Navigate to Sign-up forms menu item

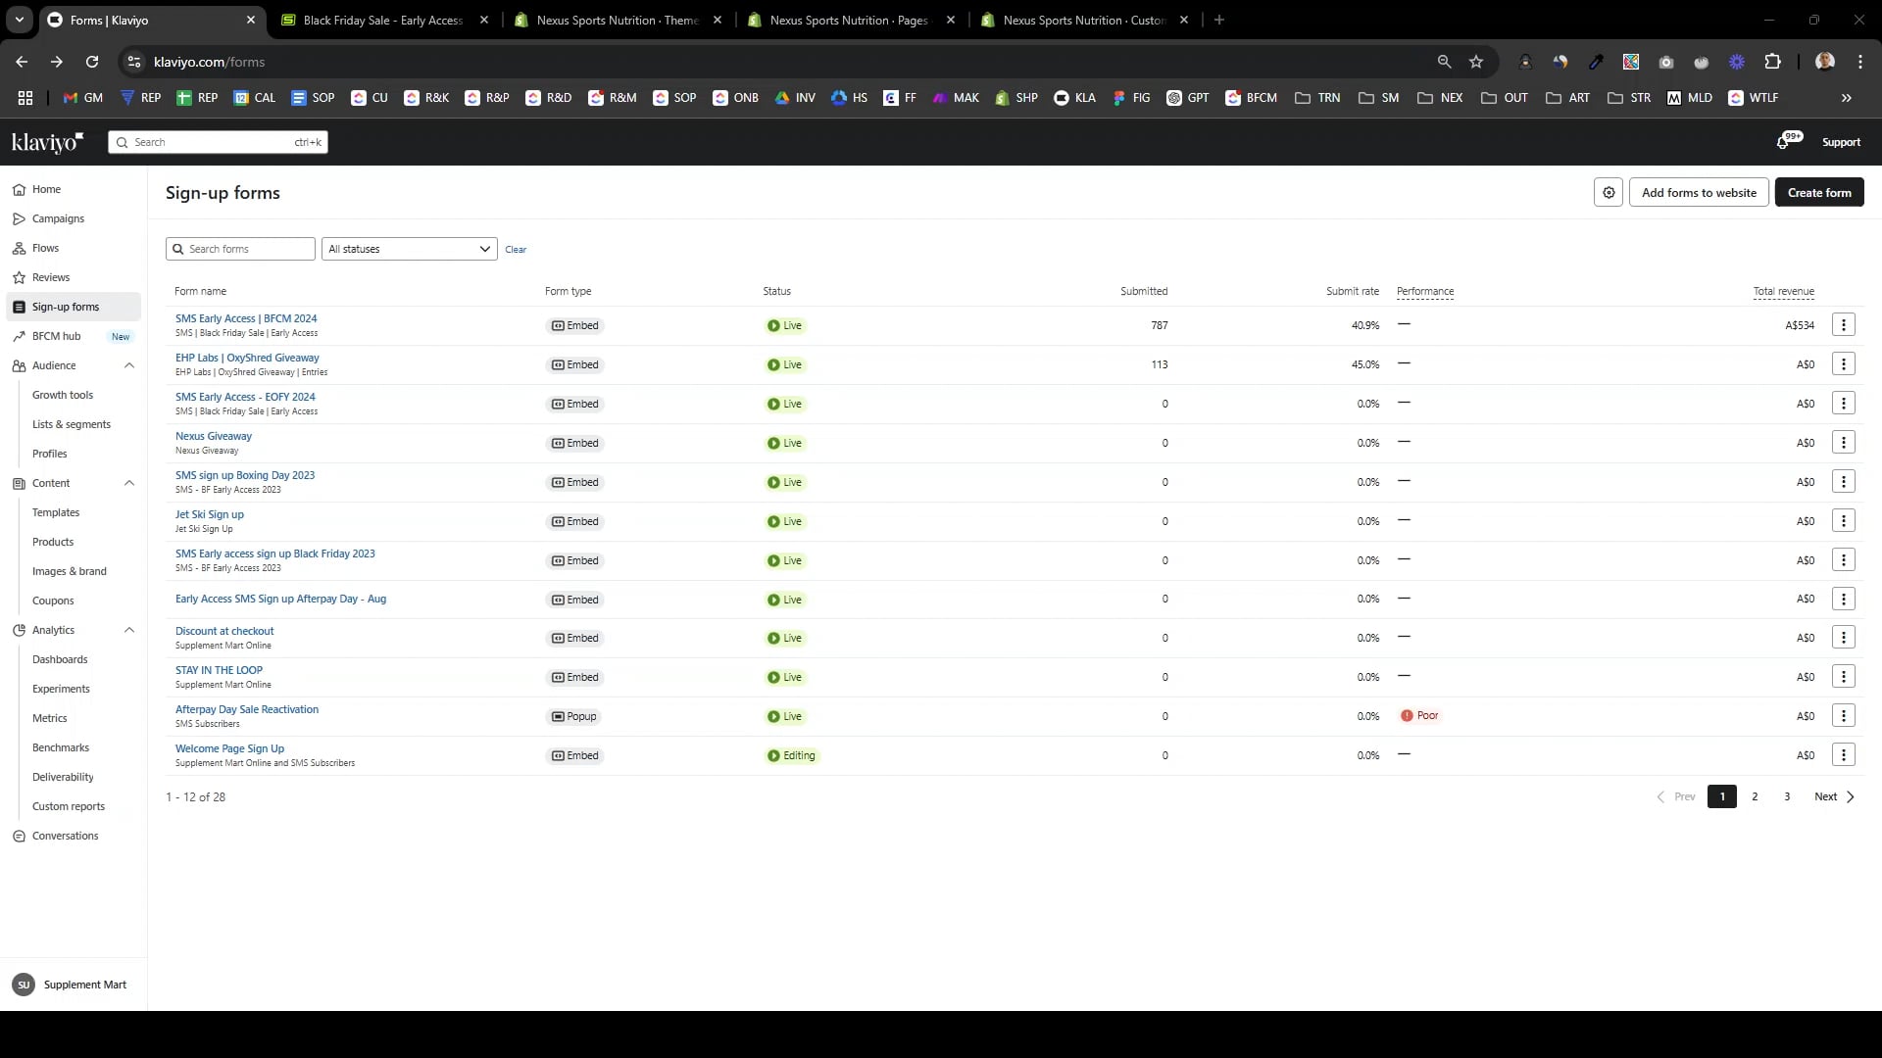pyautogui.click(x=65, y=307)
